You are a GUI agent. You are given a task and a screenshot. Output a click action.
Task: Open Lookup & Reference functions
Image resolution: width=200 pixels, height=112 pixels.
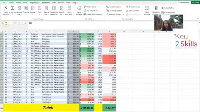point(54,11)
